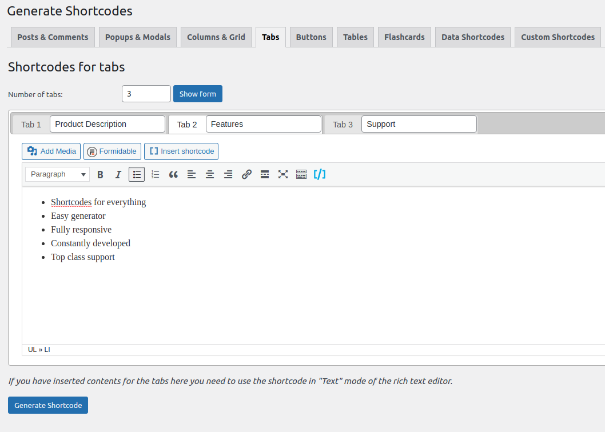Enter distraction-free fullscreen writing mode
This screenshot has height=432, width=605.
click(x=283, y=174)
